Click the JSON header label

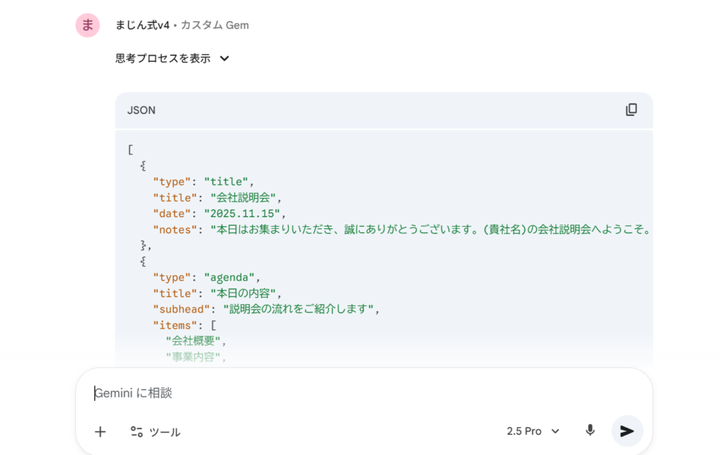[141, 110]
